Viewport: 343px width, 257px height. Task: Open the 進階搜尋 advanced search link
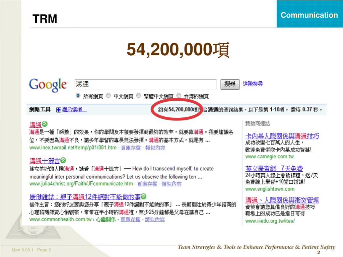[x=253, y=84]
